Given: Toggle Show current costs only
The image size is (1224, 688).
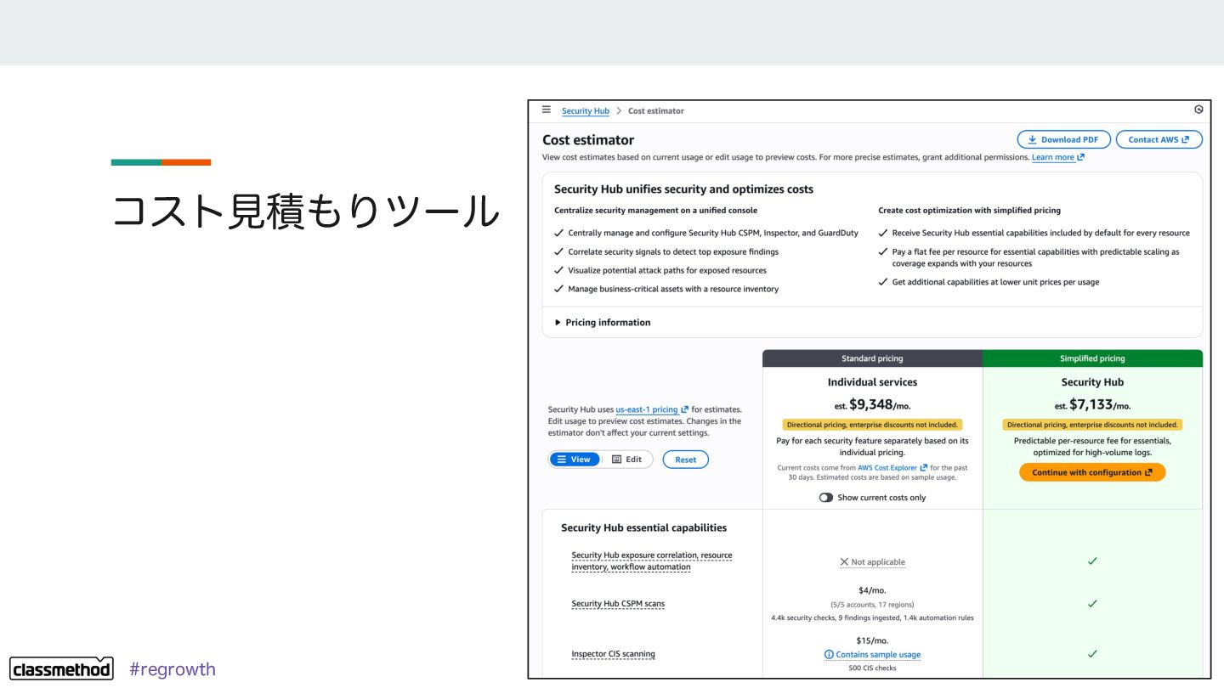Looking at the screenshot, I should (x=826, y=498).
